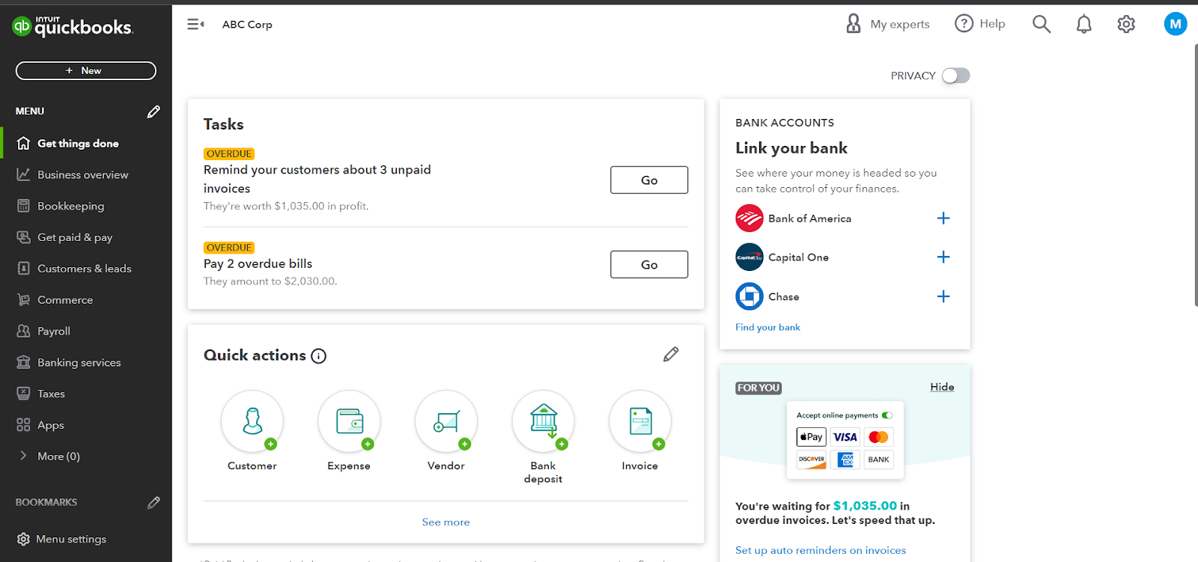Open the M profile avatar

click(x=1176, y=24)
